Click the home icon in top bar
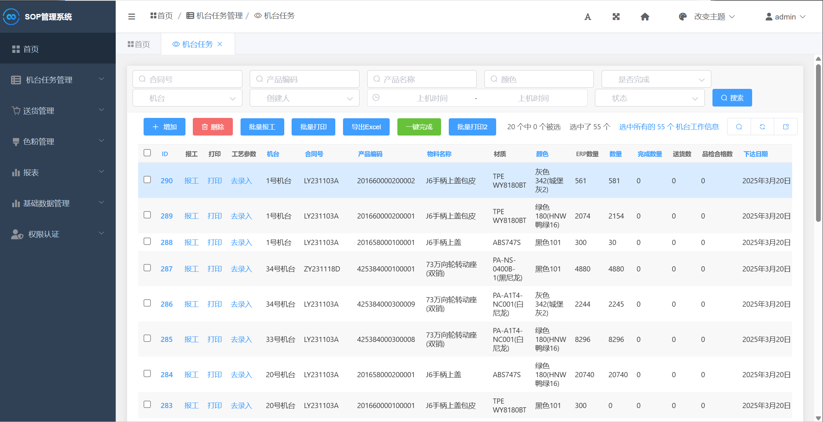This screenshot has width=823, height=422. [x=645, y=17]
